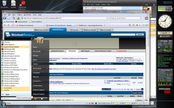Click the Log Out link in forum navbar
174x108 pixels.
pos(133,64)
